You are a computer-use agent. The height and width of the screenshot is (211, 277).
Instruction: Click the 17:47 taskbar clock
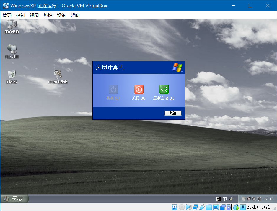pos(268,199)
